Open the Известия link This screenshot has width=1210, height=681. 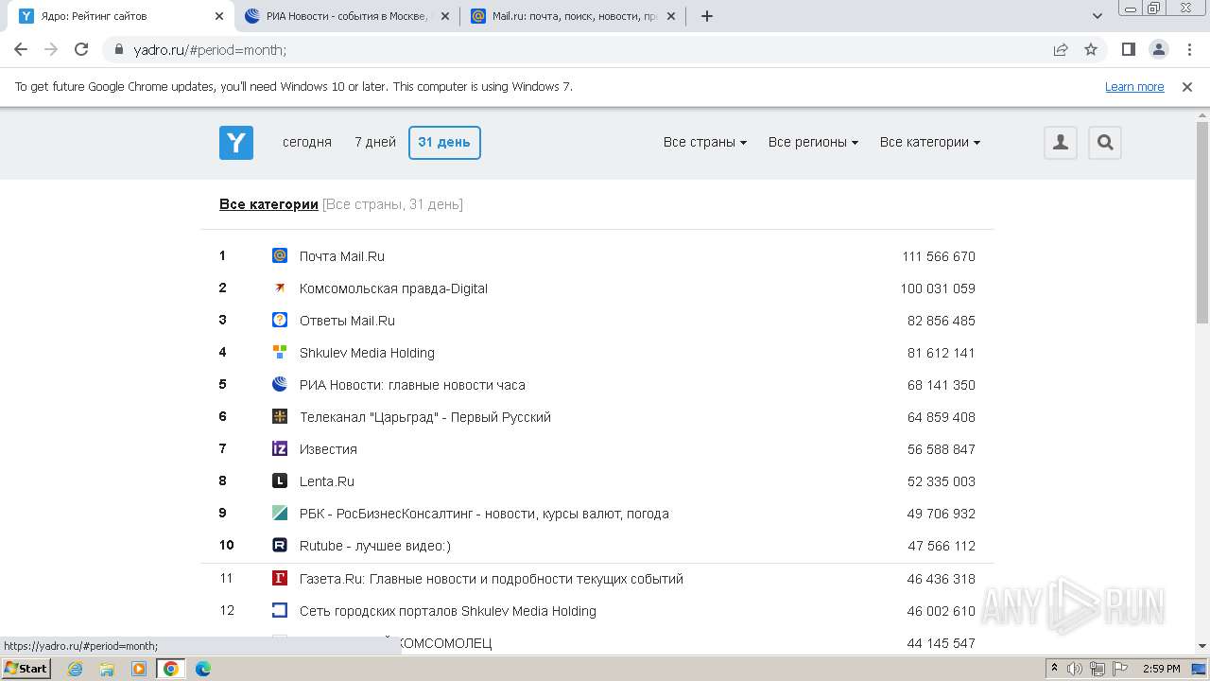(328, 449)
